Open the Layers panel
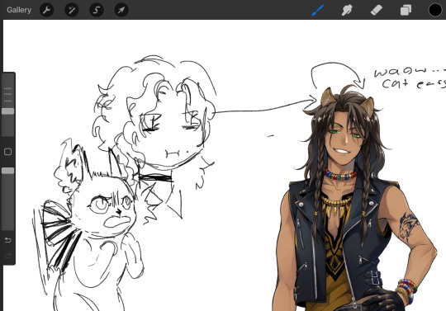Image resolution: width=446 pixels, height=311 pixels. (x=406, y=10)
